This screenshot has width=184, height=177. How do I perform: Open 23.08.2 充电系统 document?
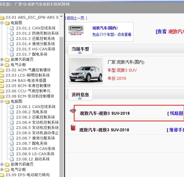pyautogui.click(x=31, y=112)
